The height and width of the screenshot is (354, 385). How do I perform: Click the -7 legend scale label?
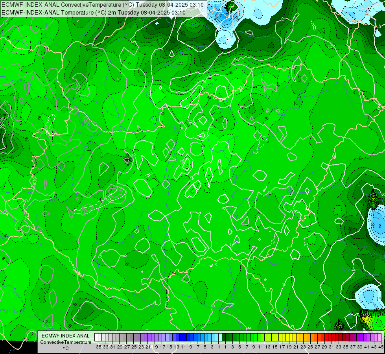click(x=197, y=347)
